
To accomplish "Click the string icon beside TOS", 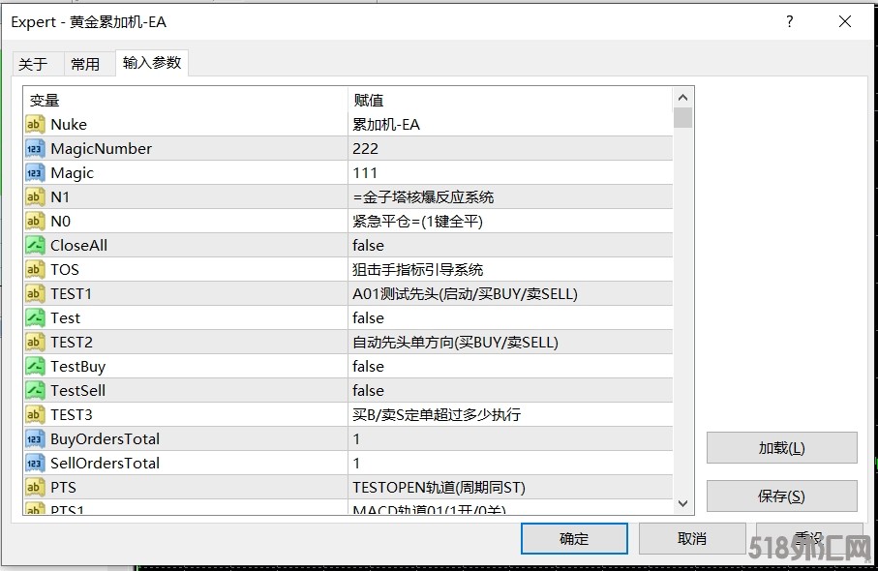I will pos(35,270).
